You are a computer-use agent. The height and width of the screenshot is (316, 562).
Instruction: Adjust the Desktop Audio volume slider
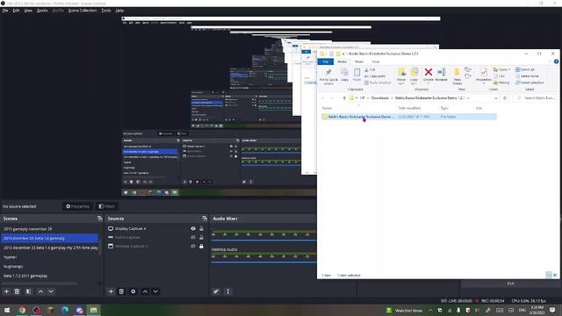click(263, 262)
